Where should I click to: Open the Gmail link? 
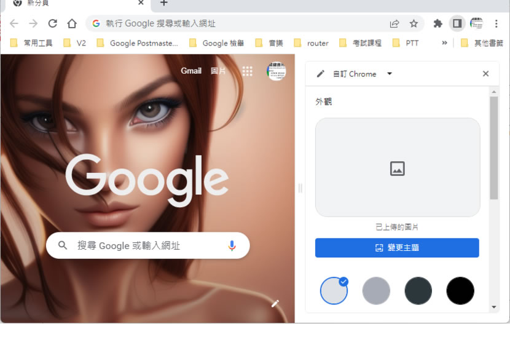pos(191,71)
